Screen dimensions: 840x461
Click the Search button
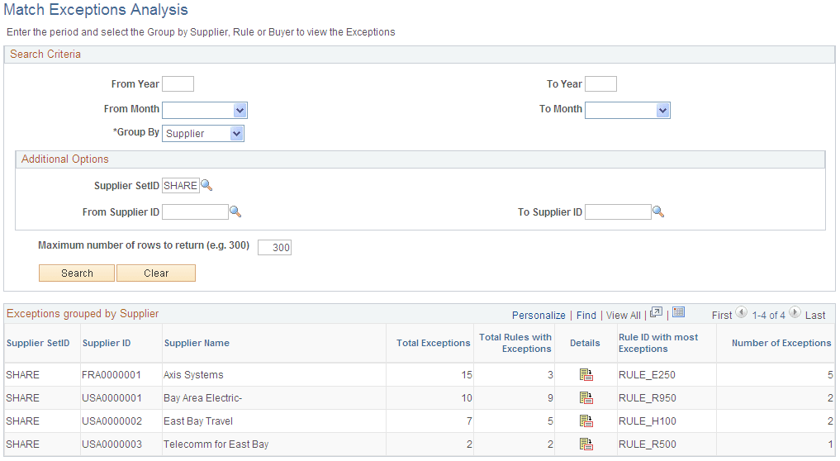77,273
